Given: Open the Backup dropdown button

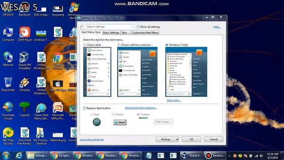Looking at the screenshot, I should click(x=167, y=139).
